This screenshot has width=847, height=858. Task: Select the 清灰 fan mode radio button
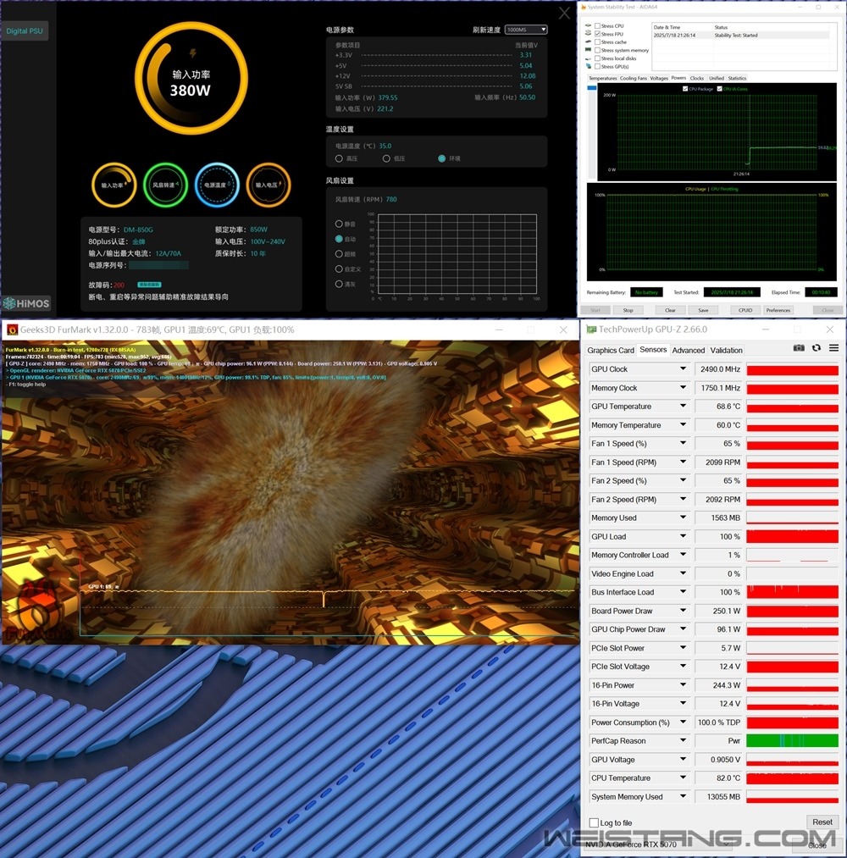pos(339,284)
